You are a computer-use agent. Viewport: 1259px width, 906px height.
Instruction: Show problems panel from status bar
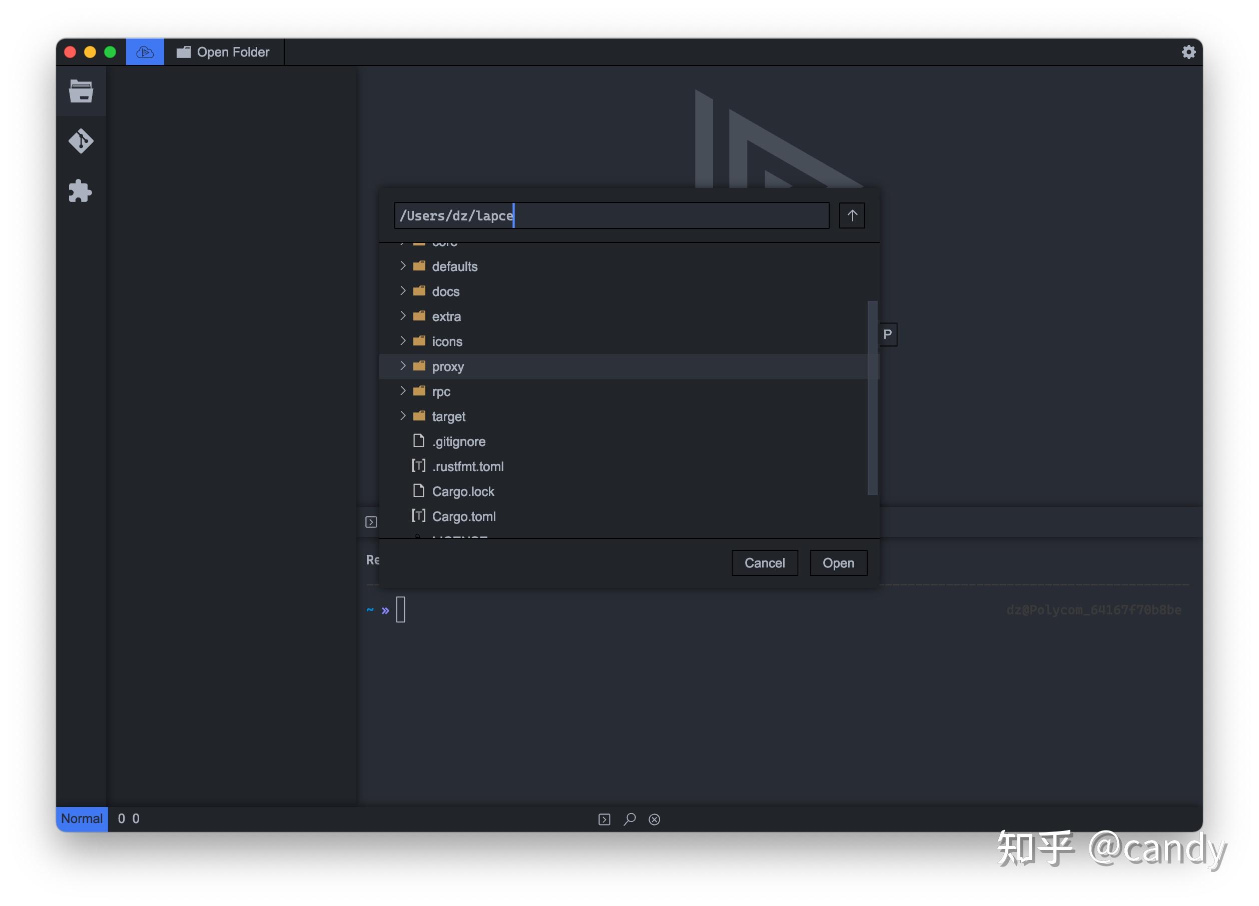coord(655,819)
